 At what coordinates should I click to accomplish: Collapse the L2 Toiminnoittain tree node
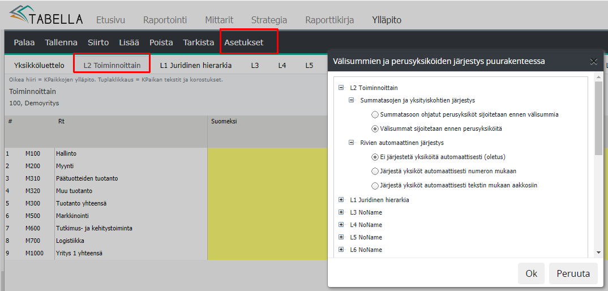point(341,88)
